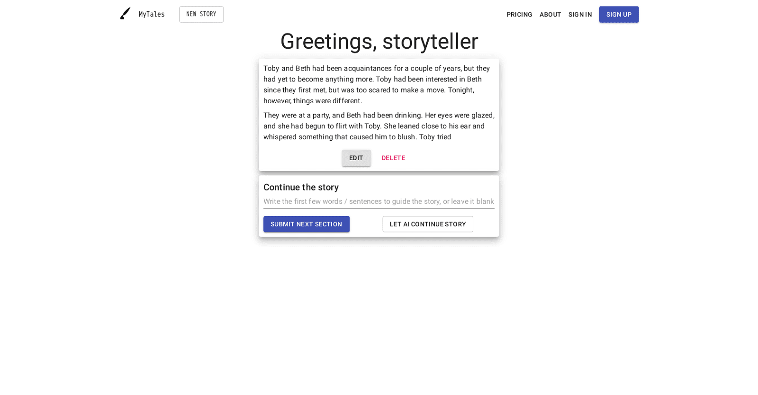This screenshot has width=758, height=395.
Task: Click SIGN IN in the header
Action: tap(580, 14)
